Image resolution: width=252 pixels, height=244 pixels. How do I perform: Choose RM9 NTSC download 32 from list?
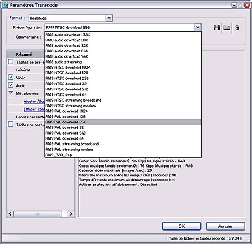pos(123,84)
